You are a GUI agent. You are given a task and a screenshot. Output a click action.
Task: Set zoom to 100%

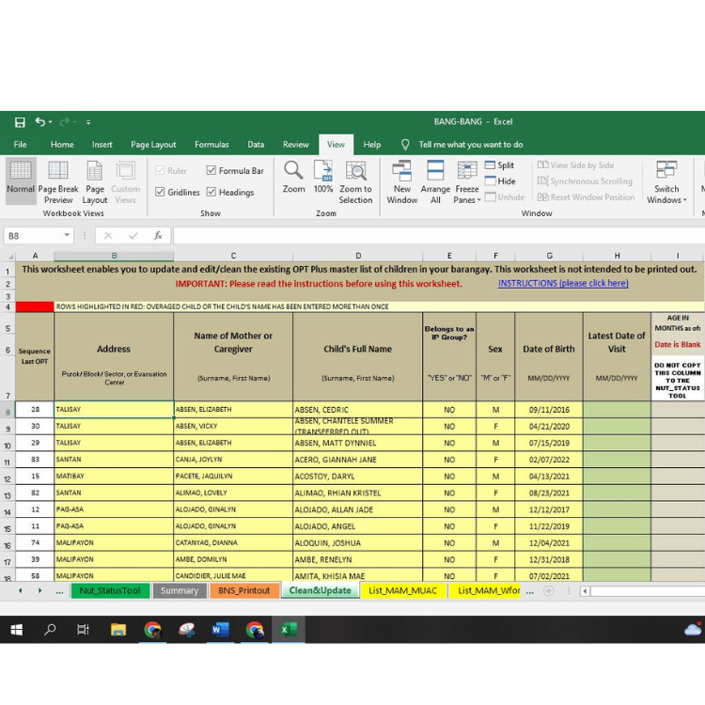point(323,178)
